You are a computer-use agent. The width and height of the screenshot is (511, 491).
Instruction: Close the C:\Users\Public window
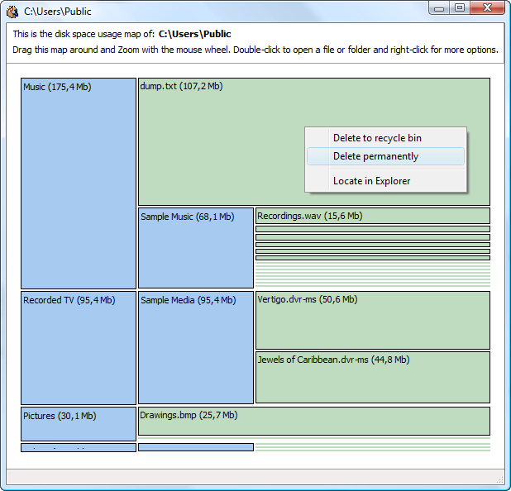pos(488,8)
